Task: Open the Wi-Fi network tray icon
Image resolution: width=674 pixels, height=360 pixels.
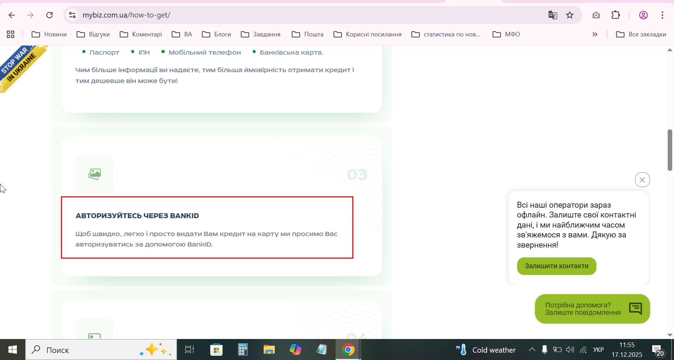Action: point(583,349)
